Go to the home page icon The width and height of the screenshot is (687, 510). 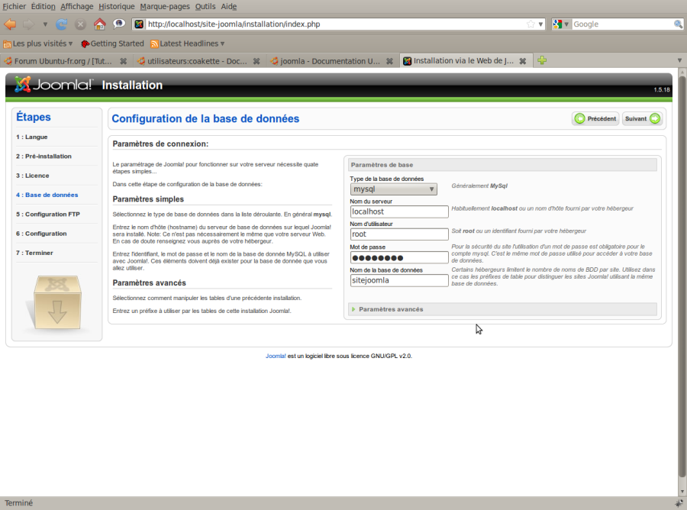point(99,24)
